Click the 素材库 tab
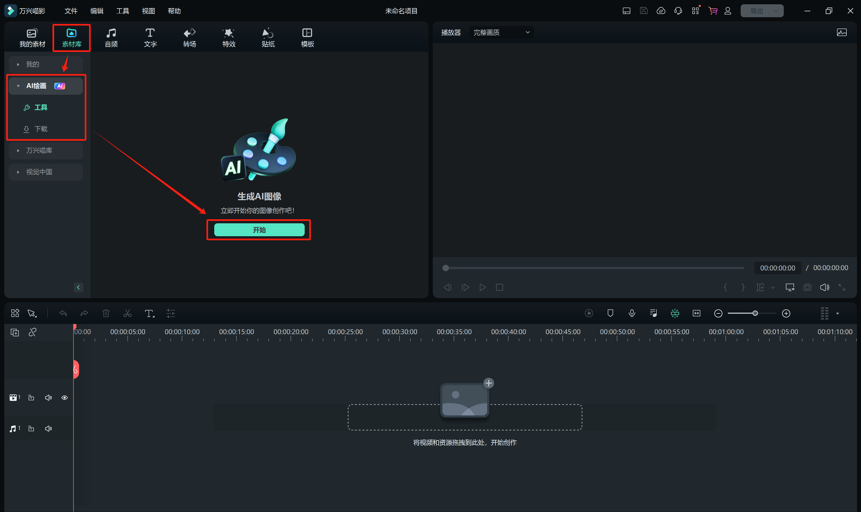Screen dimensions: 861x512 point(71,37)
